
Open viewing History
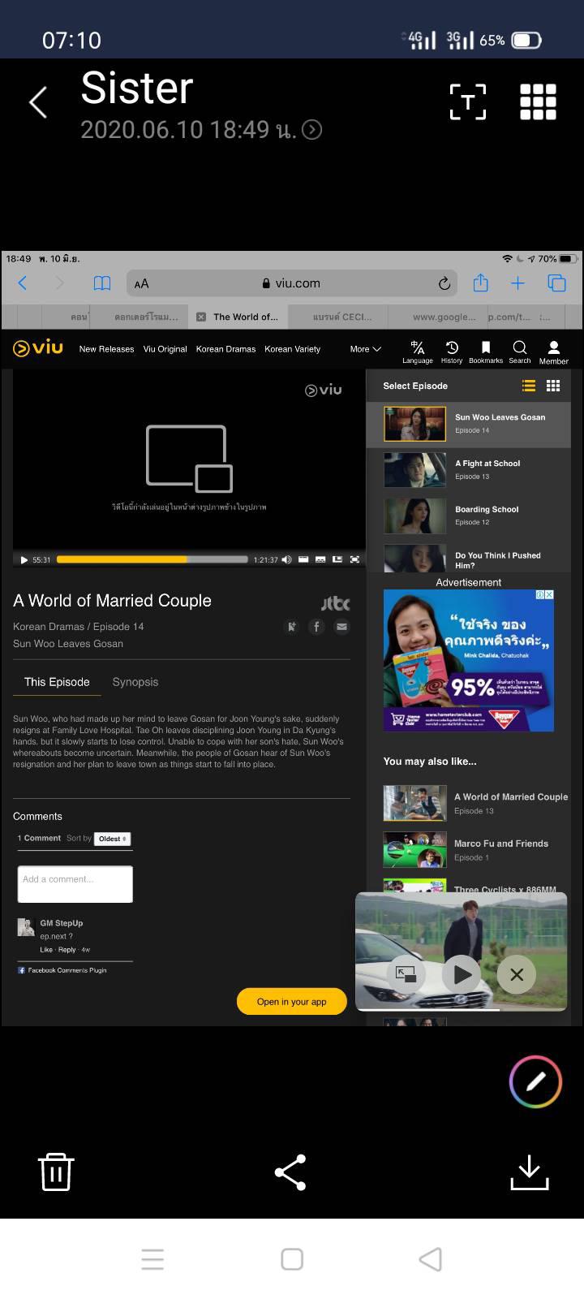(x=452, y=352)
